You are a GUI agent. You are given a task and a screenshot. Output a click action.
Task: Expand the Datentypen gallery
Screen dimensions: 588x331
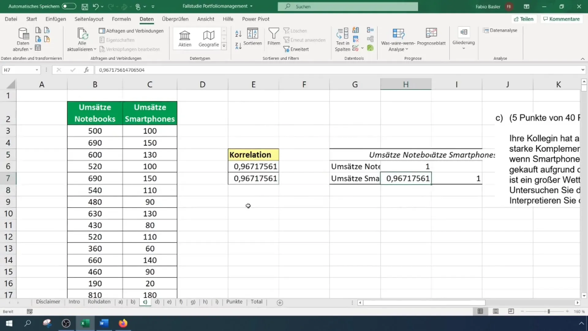click(x=224, y=46)
